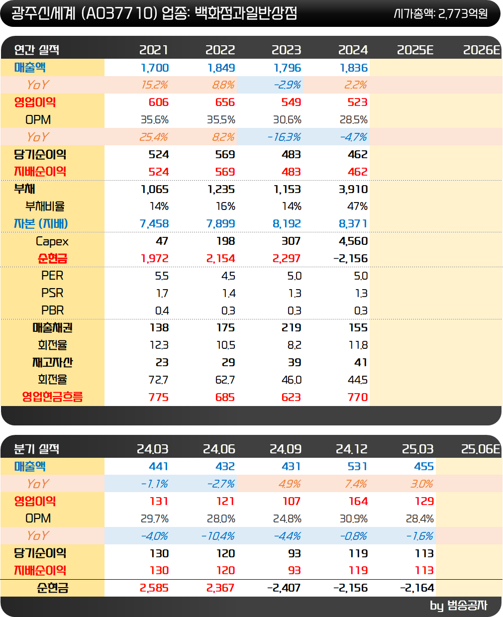Image resolution: width=503 pixels, height=617 pixels.
Task: Click the 부채비율 47% cell
Action: pyautogui.click(x=357, y=206)
